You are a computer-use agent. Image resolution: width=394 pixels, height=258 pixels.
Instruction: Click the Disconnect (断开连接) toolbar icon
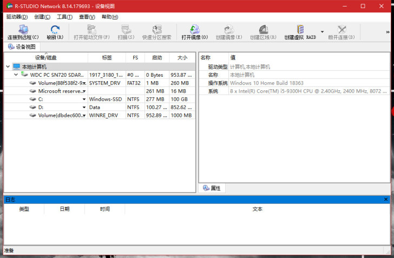click(342, 29)
